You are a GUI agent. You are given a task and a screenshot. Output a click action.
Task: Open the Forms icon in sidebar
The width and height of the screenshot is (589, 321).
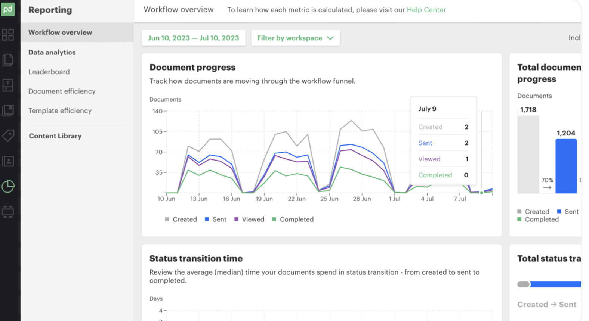point(8,110)
